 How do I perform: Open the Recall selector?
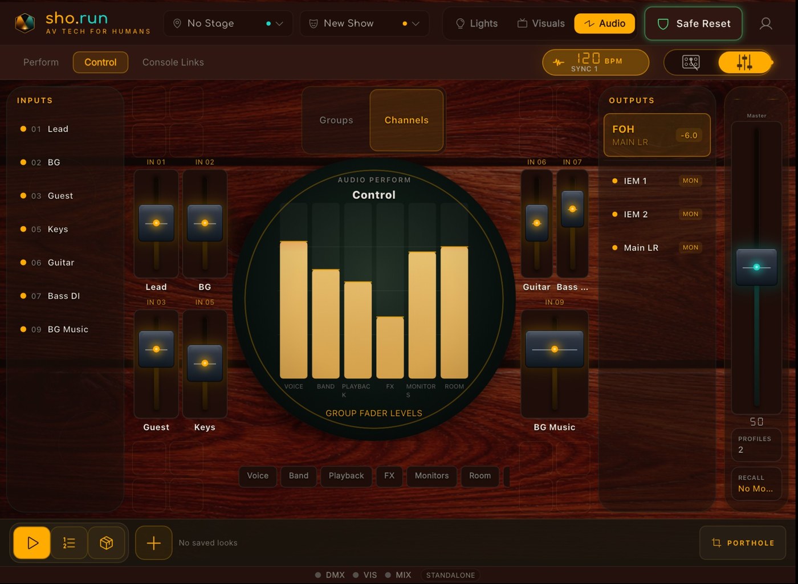pos(756,483)
